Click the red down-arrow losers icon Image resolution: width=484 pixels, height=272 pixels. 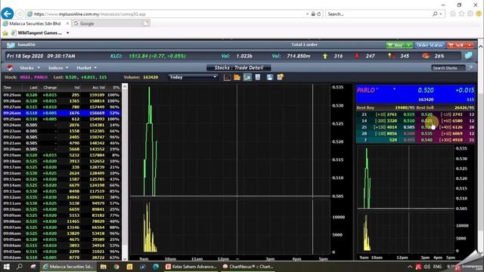point(357,56)
